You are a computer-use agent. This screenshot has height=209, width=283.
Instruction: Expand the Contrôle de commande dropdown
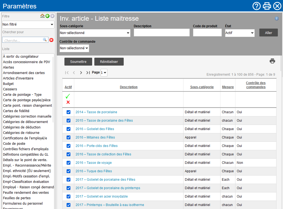(x=74, y=48)
